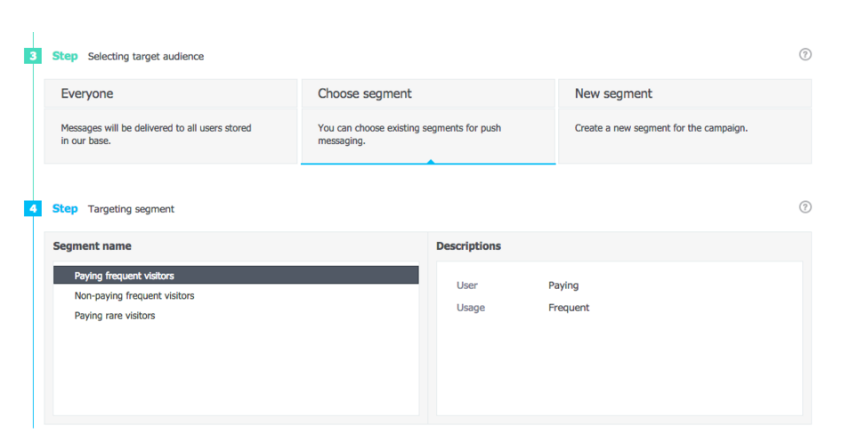The height and width of the screenshot is (442, 842).
Task: Click the green number 3 step badge
Action: click(x=33, y=56)
